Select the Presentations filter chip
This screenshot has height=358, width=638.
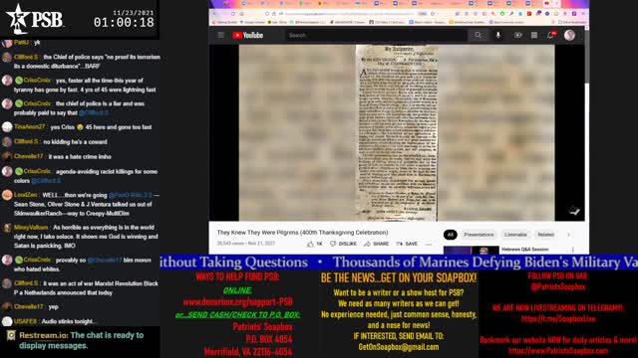tap(478, 235)
